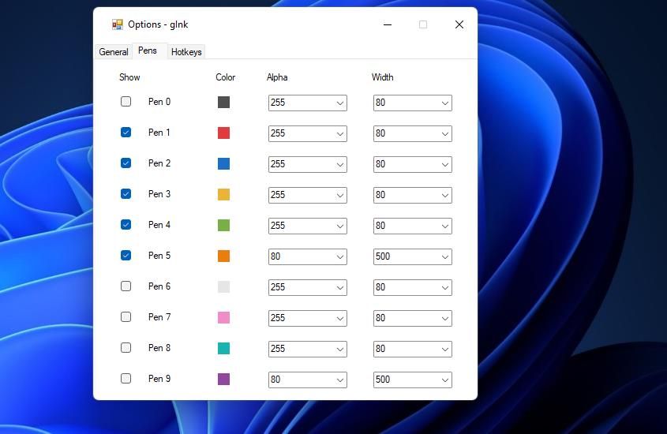Viewport: 667px width, 434px height.
Task: Enable the Pen 0 show checkbox
Action: pyautogui.click(x=126, y=102)
